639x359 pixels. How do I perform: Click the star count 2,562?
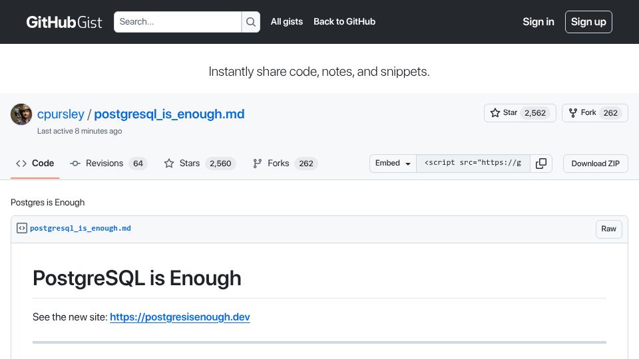pos(535,113)
